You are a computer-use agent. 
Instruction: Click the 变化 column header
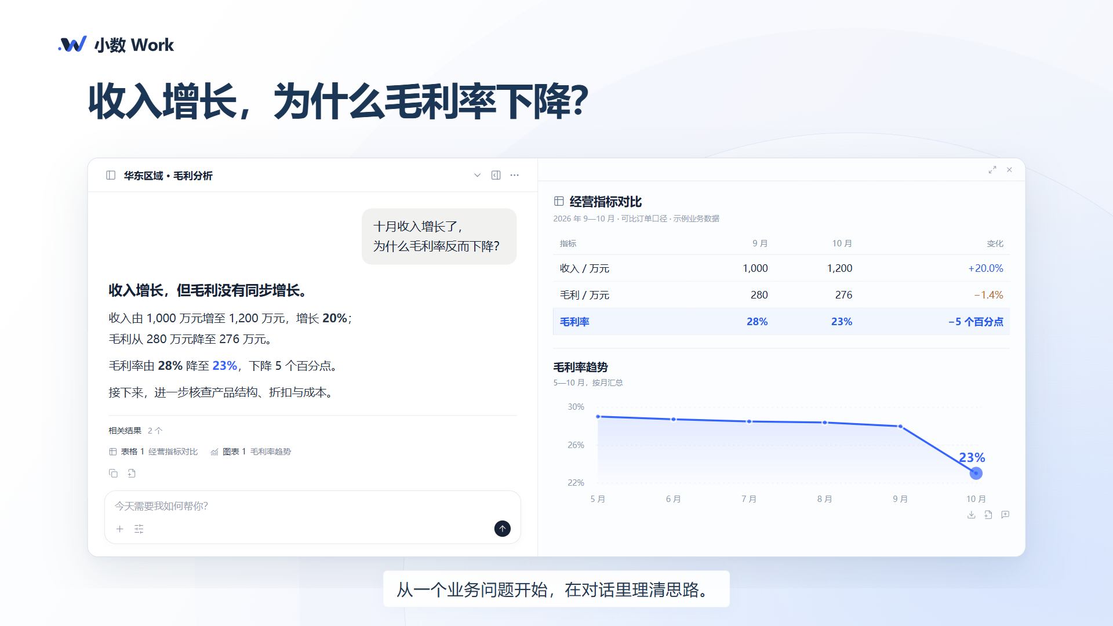point(995,243)
